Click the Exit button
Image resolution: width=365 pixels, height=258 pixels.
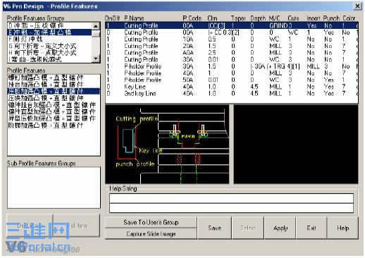(x=311, y=228)
